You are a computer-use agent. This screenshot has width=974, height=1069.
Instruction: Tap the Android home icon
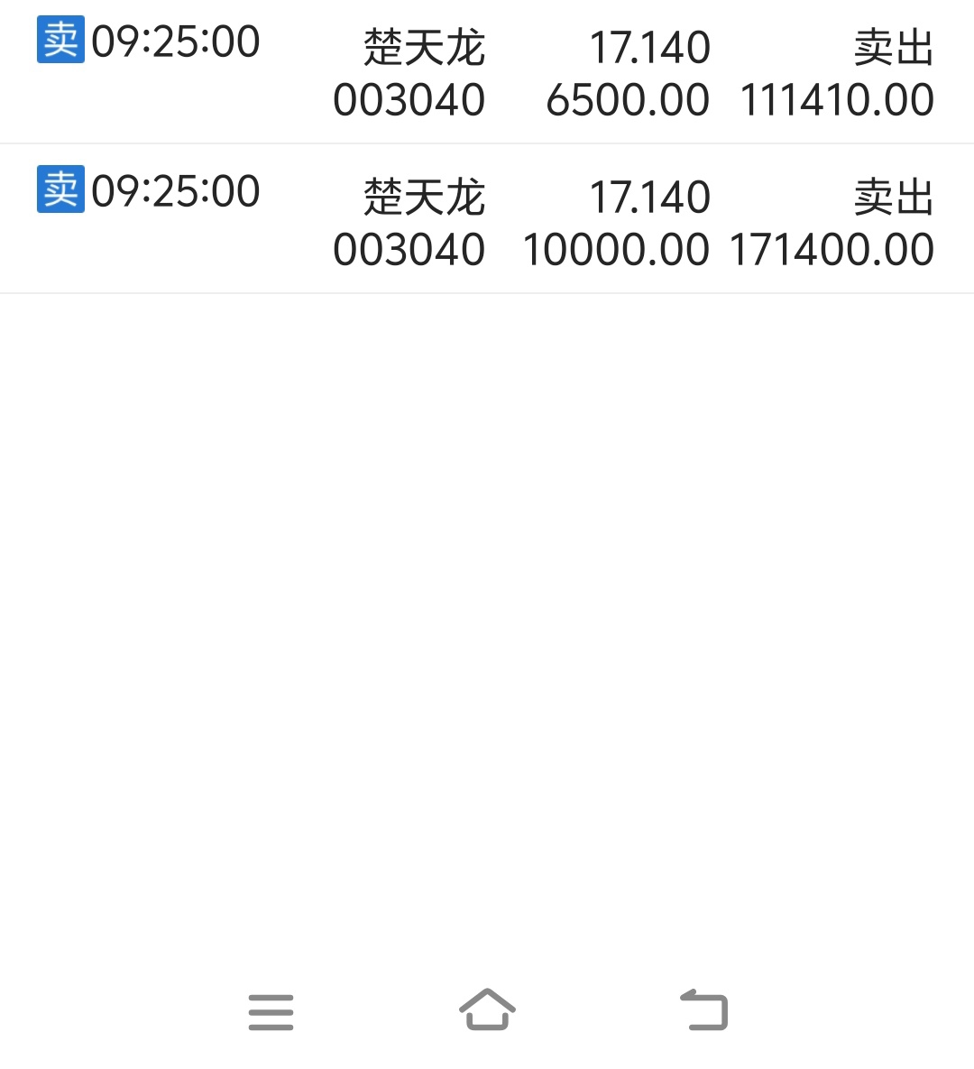coord(487,1009)
